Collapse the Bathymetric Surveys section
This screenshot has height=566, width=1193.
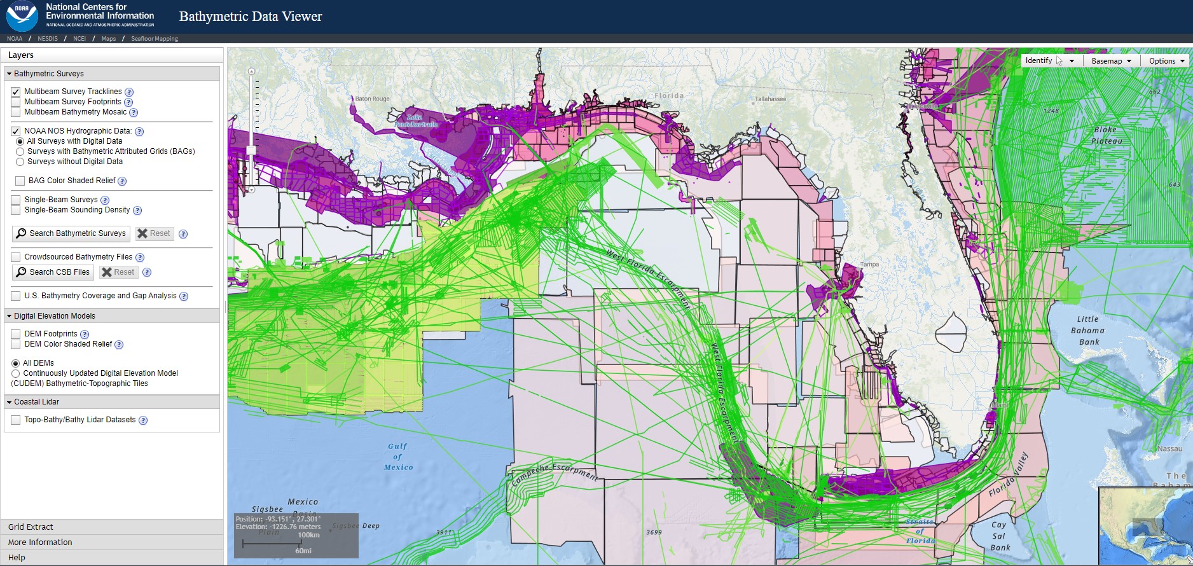coord(112,74)
